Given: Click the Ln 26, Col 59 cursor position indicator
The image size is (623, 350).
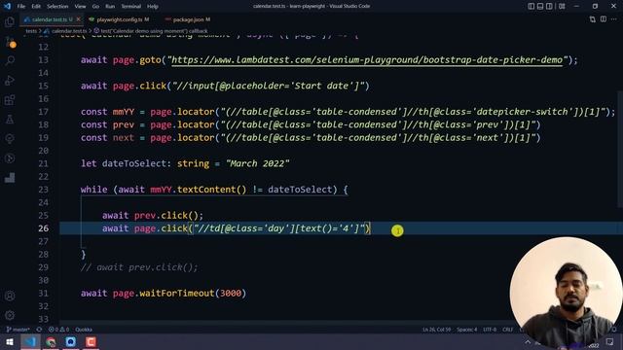Looking at the screenshot, I should 436,330.
